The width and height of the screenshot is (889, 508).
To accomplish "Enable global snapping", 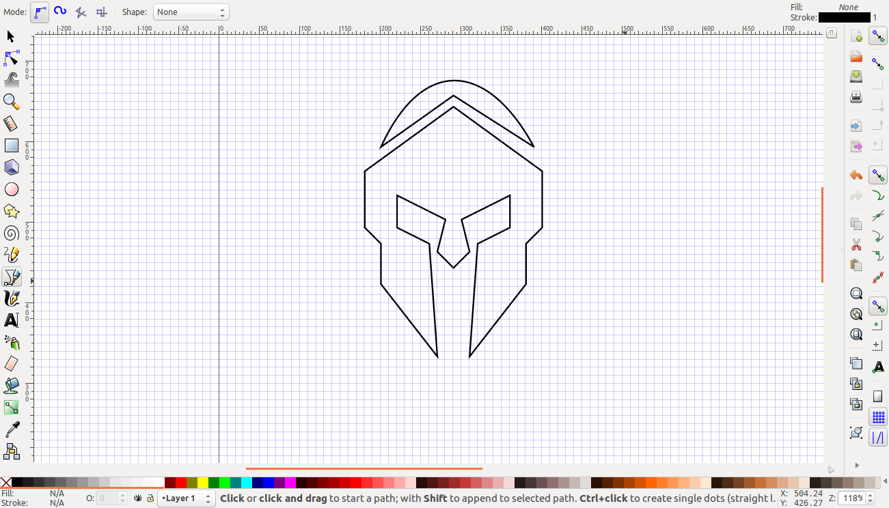I will [878, 36].
